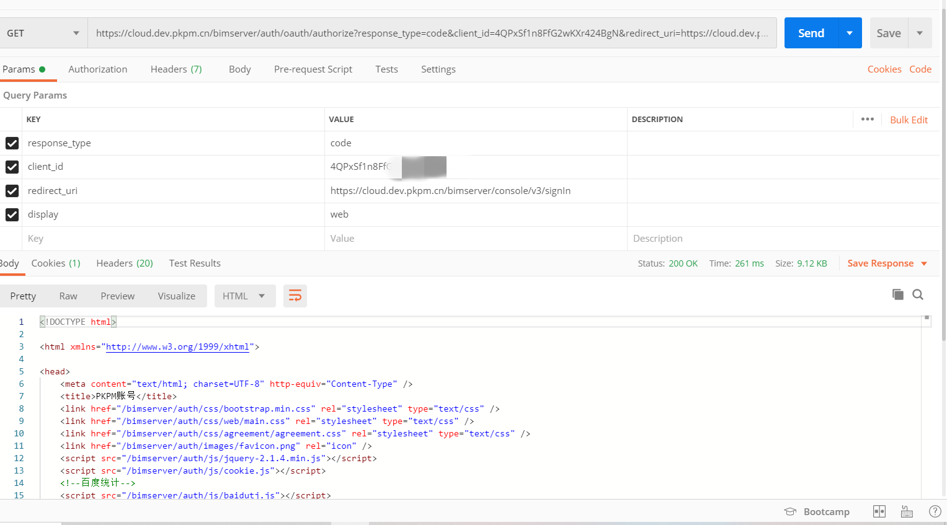
Task: Toggle the two-pane layout view
Action: click(879, 511)
